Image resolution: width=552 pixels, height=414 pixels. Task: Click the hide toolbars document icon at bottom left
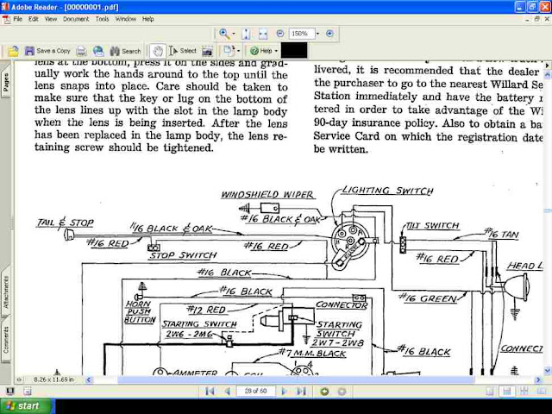click(28, 391)
